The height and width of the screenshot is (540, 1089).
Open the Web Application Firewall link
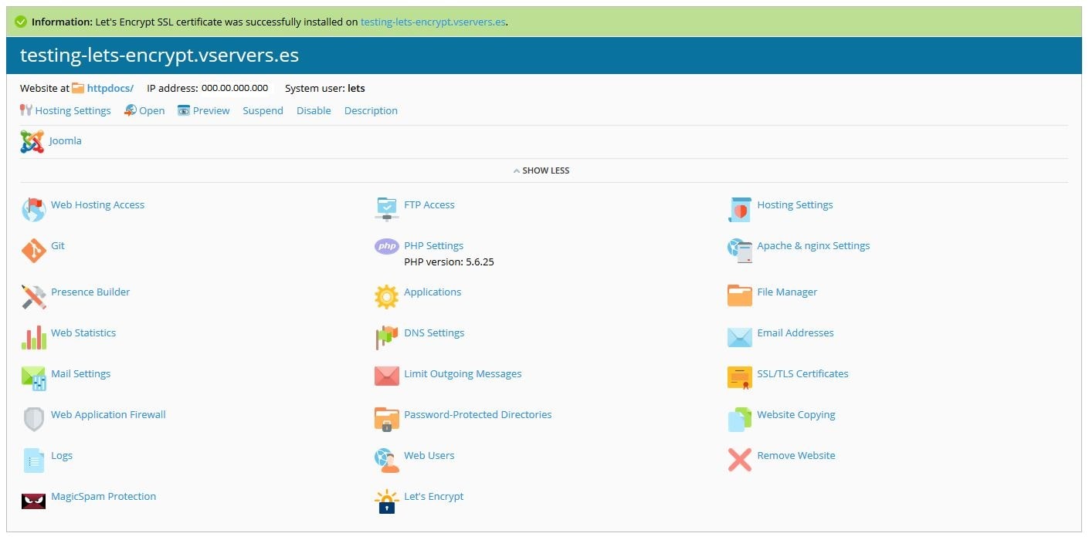[x=108, y=414]
